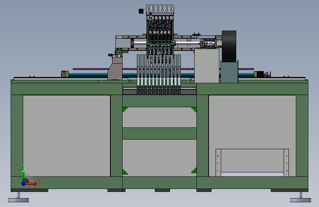Screen dimensions: 319x207
Task: Select the lower gray panel in the center bay
Action: (160, 158)
